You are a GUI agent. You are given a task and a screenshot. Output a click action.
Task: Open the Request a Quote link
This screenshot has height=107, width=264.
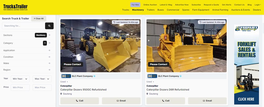point(211,5)
